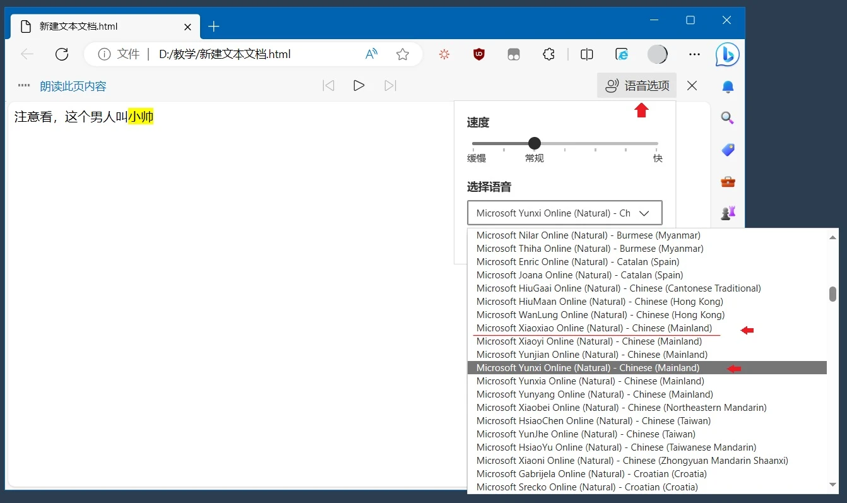Open a new tab with plus button
This screenshot has width=847, height=503.
(214, 27)
